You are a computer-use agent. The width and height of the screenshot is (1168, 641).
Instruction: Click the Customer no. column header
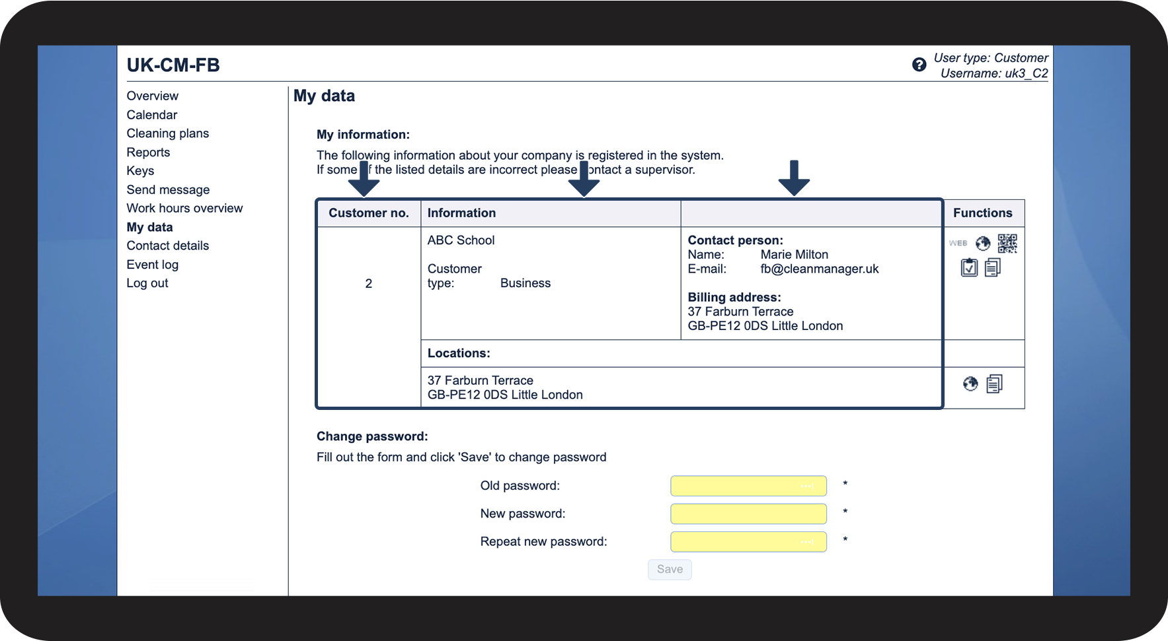pyautogui.click(x=369, y=213)
